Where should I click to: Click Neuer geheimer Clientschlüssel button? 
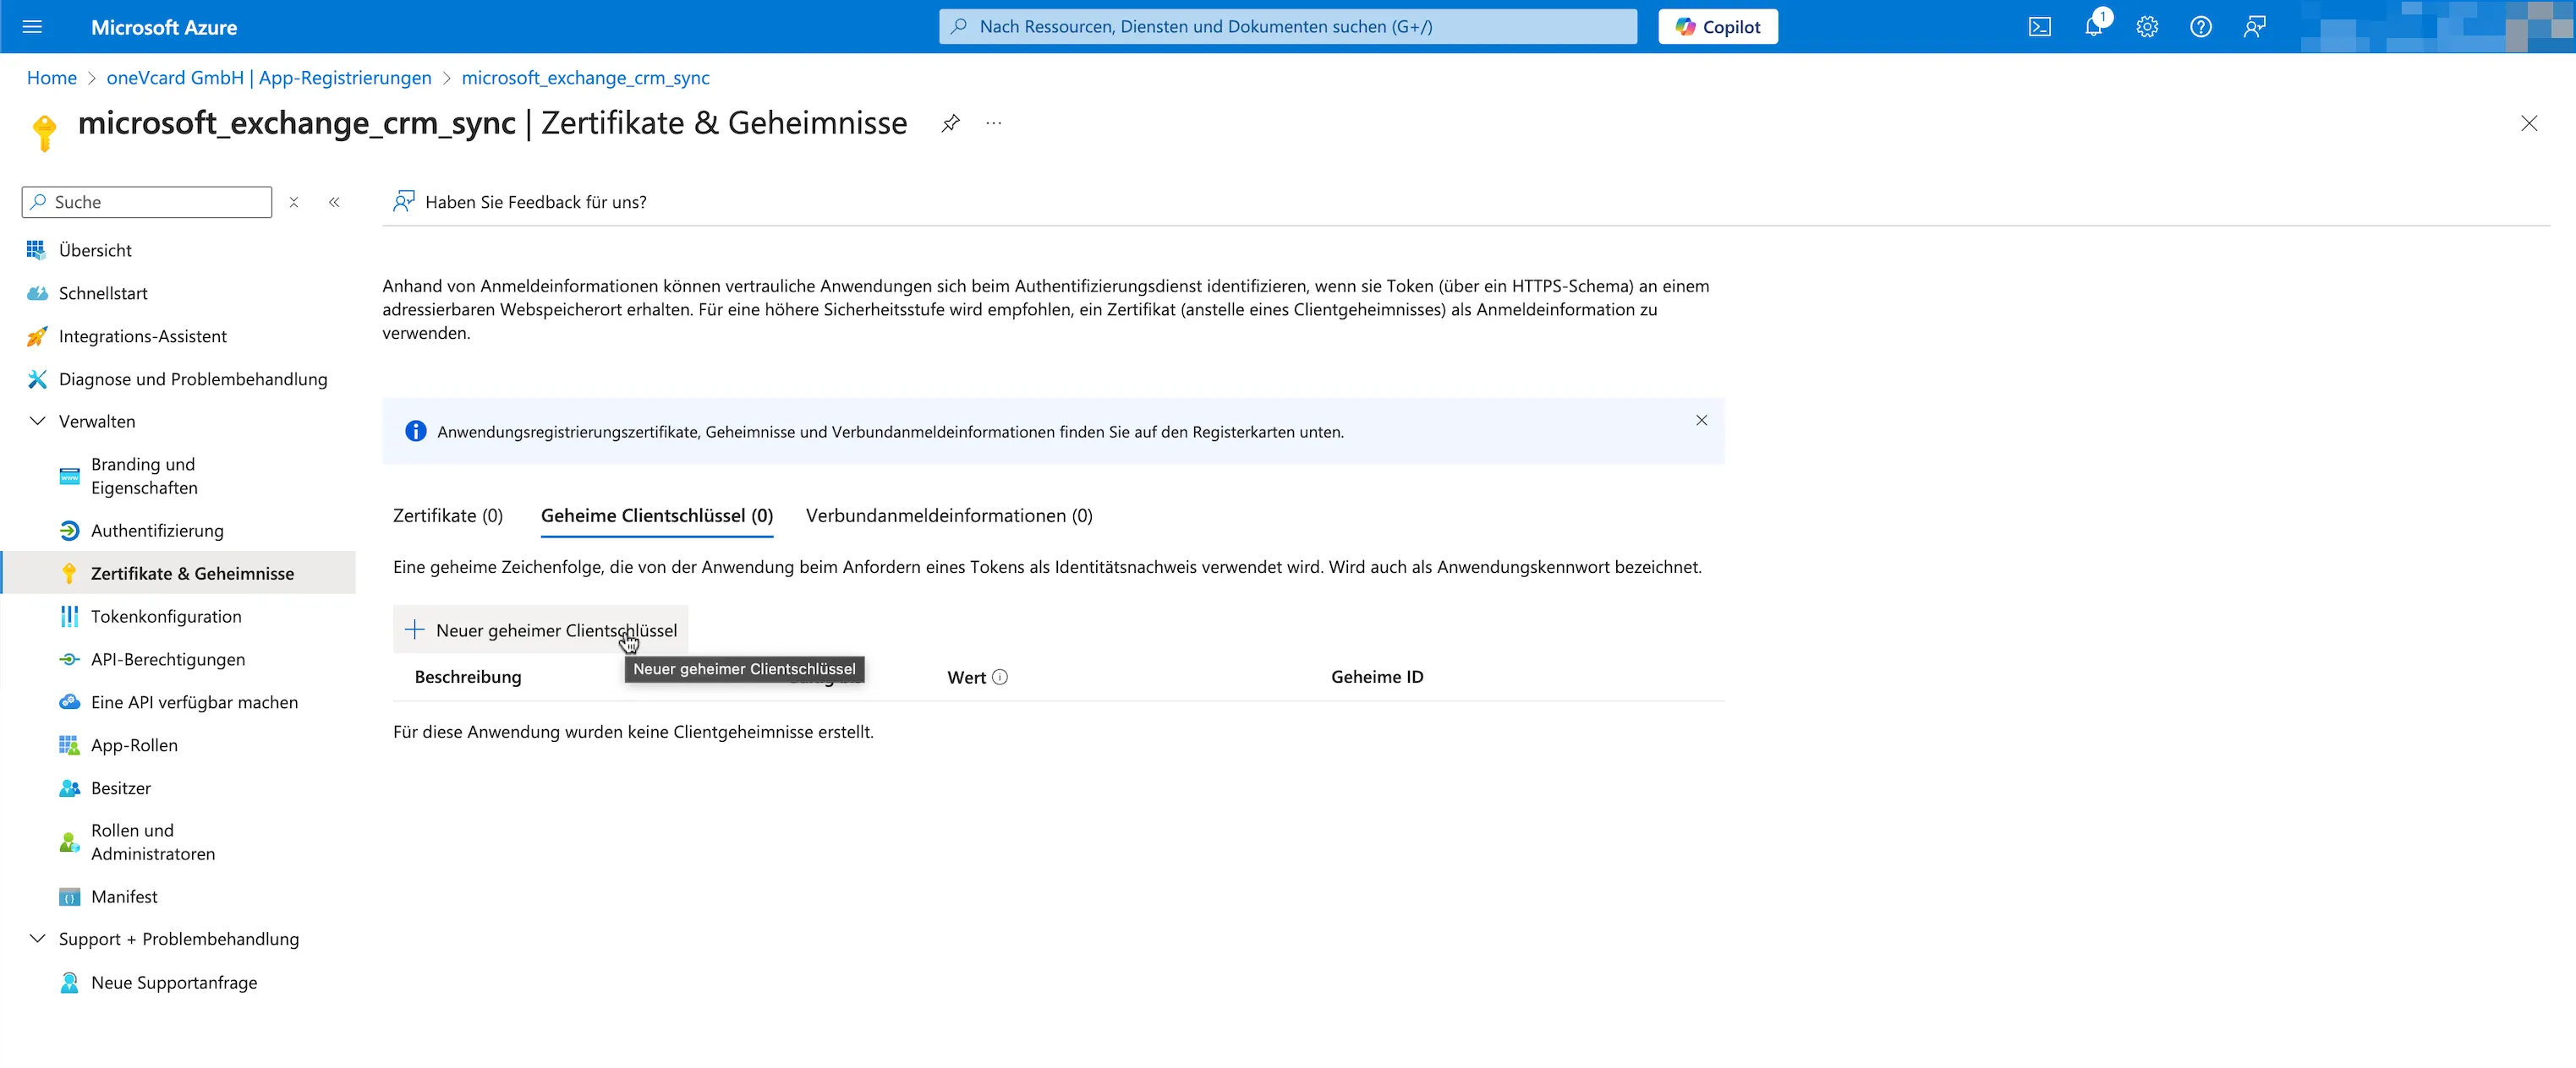[540, 630]
